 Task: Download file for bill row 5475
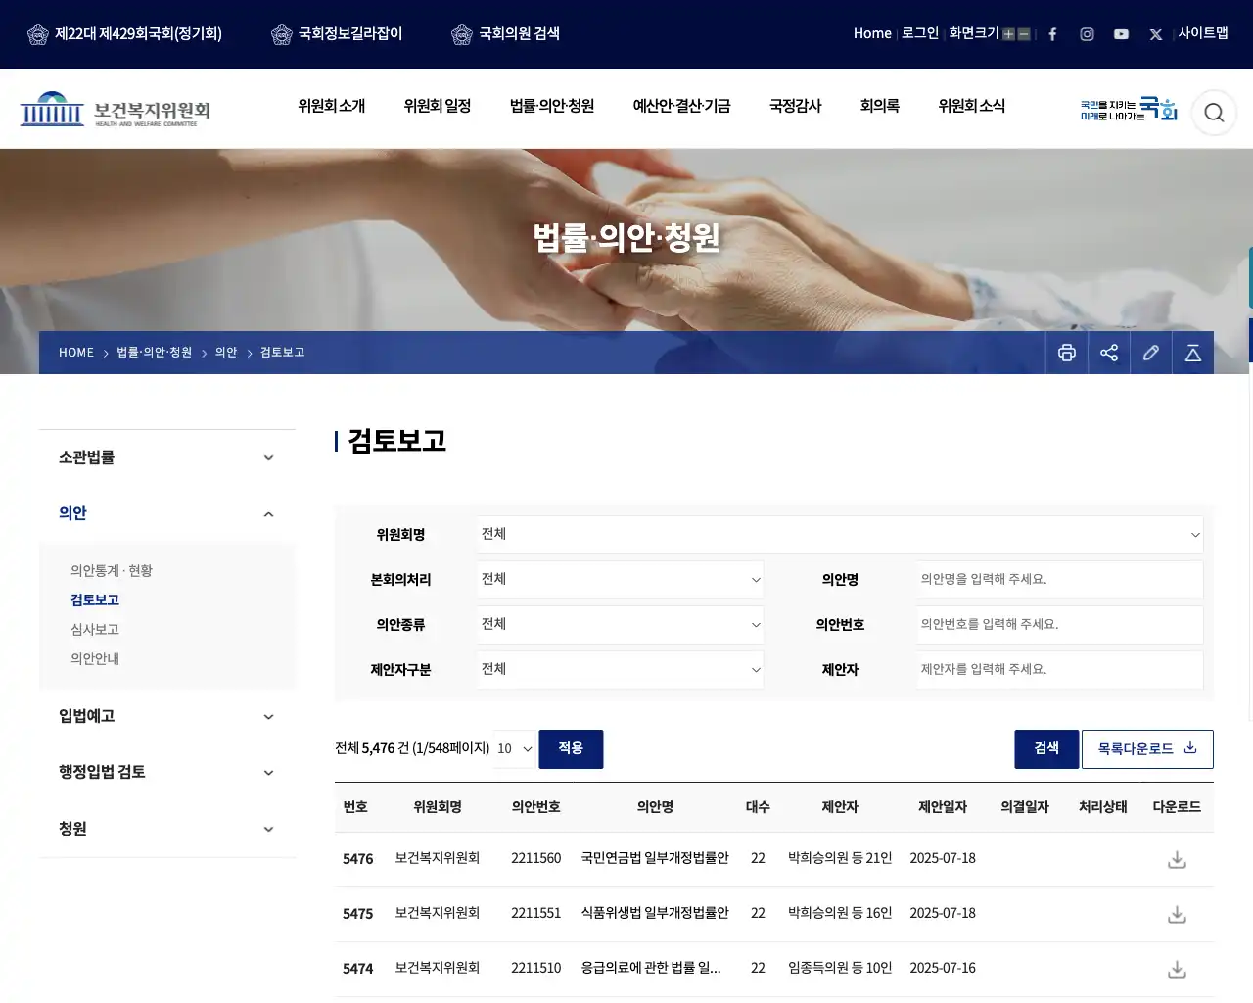pyautogui.click(x=1177, y=914)
